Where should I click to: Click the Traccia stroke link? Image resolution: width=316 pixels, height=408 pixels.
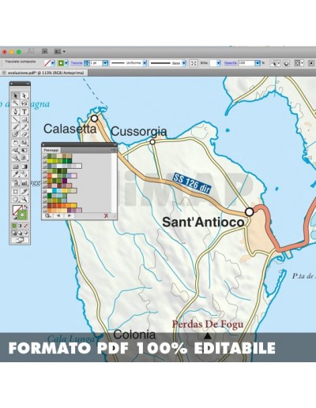pos(77,63)
